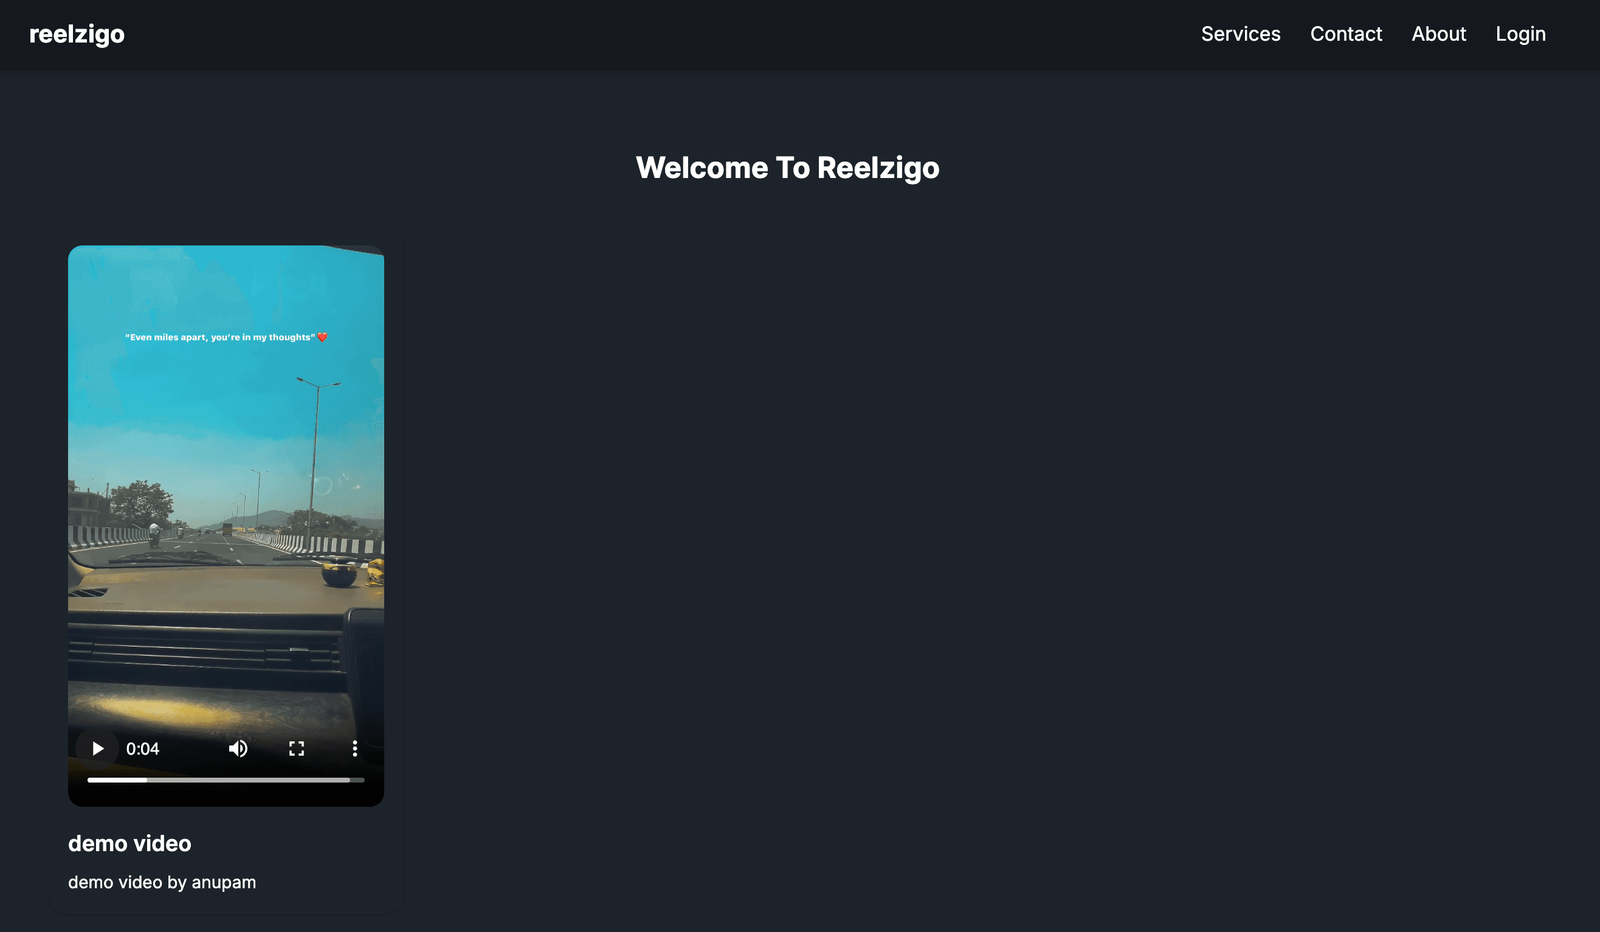Open the About page from the navigation

(x=1439, y=33)
